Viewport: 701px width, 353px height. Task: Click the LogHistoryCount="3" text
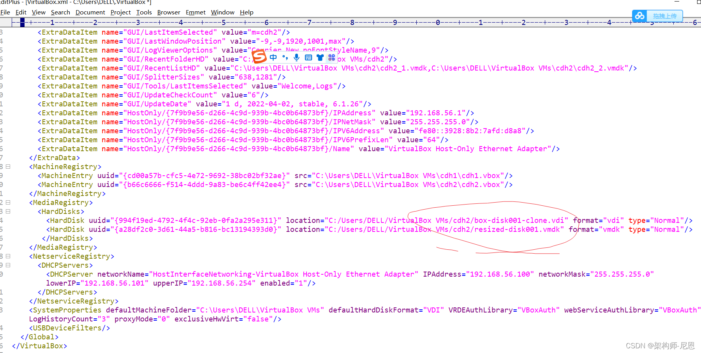click(70, 319)
